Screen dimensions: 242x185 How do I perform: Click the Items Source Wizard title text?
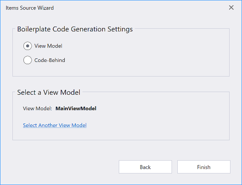30,8
